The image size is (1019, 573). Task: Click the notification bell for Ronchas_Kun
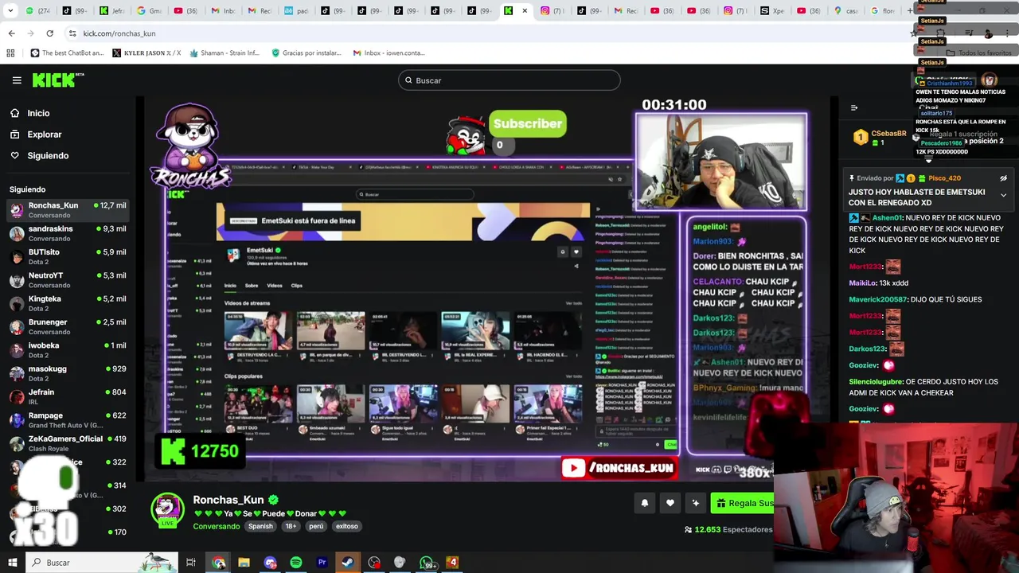click(x=645, y=503)
